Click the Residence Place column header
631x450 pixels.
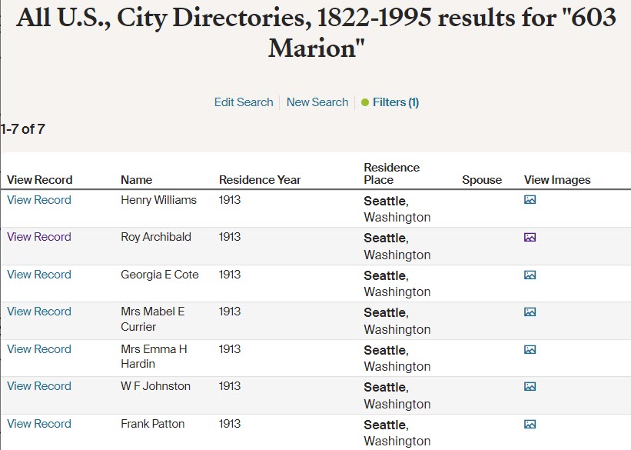click(391, 174)
